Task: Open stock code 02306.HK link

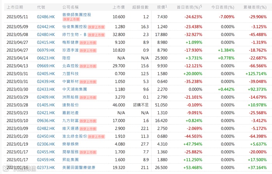Action: 46,144
